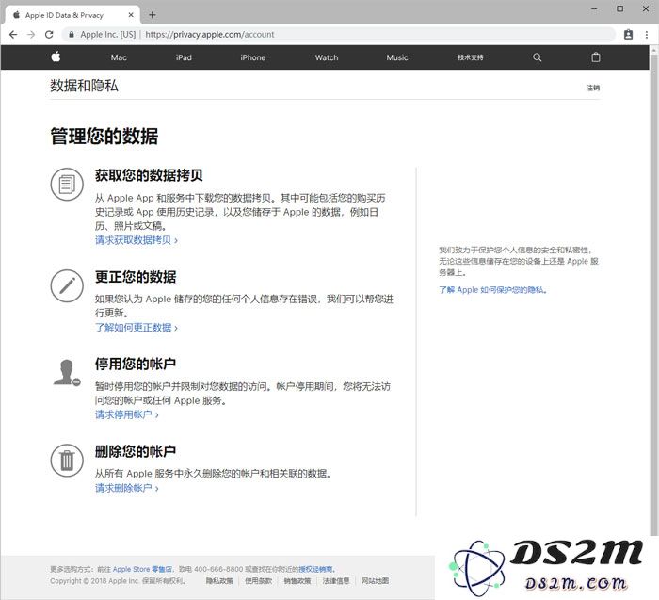Click the 删除您的帐户 heading
Screen dimensions: 659x600
click(136, 451)
